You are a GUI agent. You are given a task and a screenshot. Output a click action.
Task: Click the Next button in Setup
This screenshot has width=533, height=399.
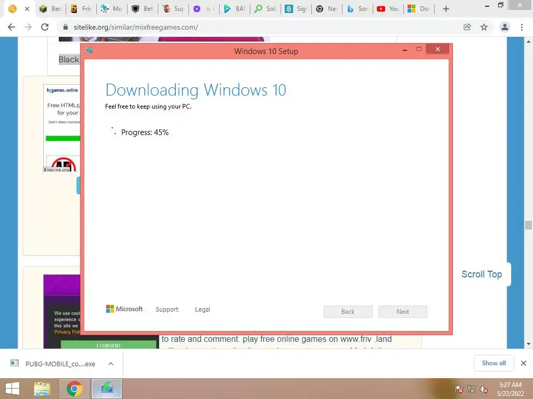(403, 312)
